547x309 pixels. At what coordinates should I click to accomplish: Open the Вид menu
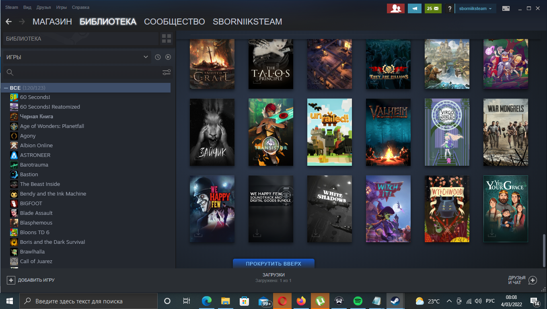[x=27, y=7]
